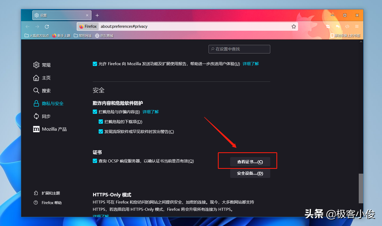Open a new tab with the plus button
The width and height of the screenshot is (382, 226).
pyautogui.click(x=97, y=15)
